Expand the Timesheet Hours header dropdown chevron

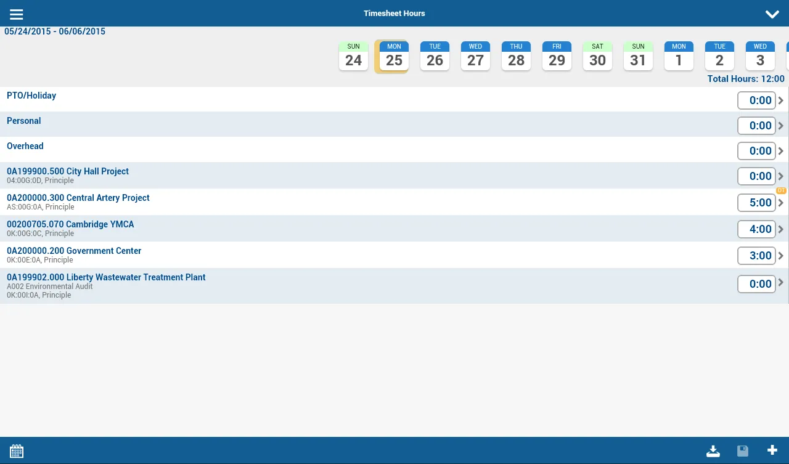(x=772, y=14)
